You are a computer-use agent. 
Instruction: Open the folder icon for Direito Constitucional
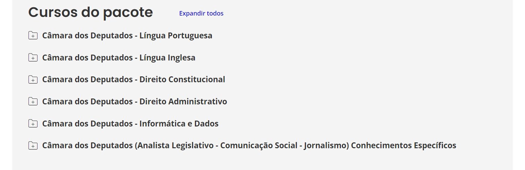(x=33, y=79)
